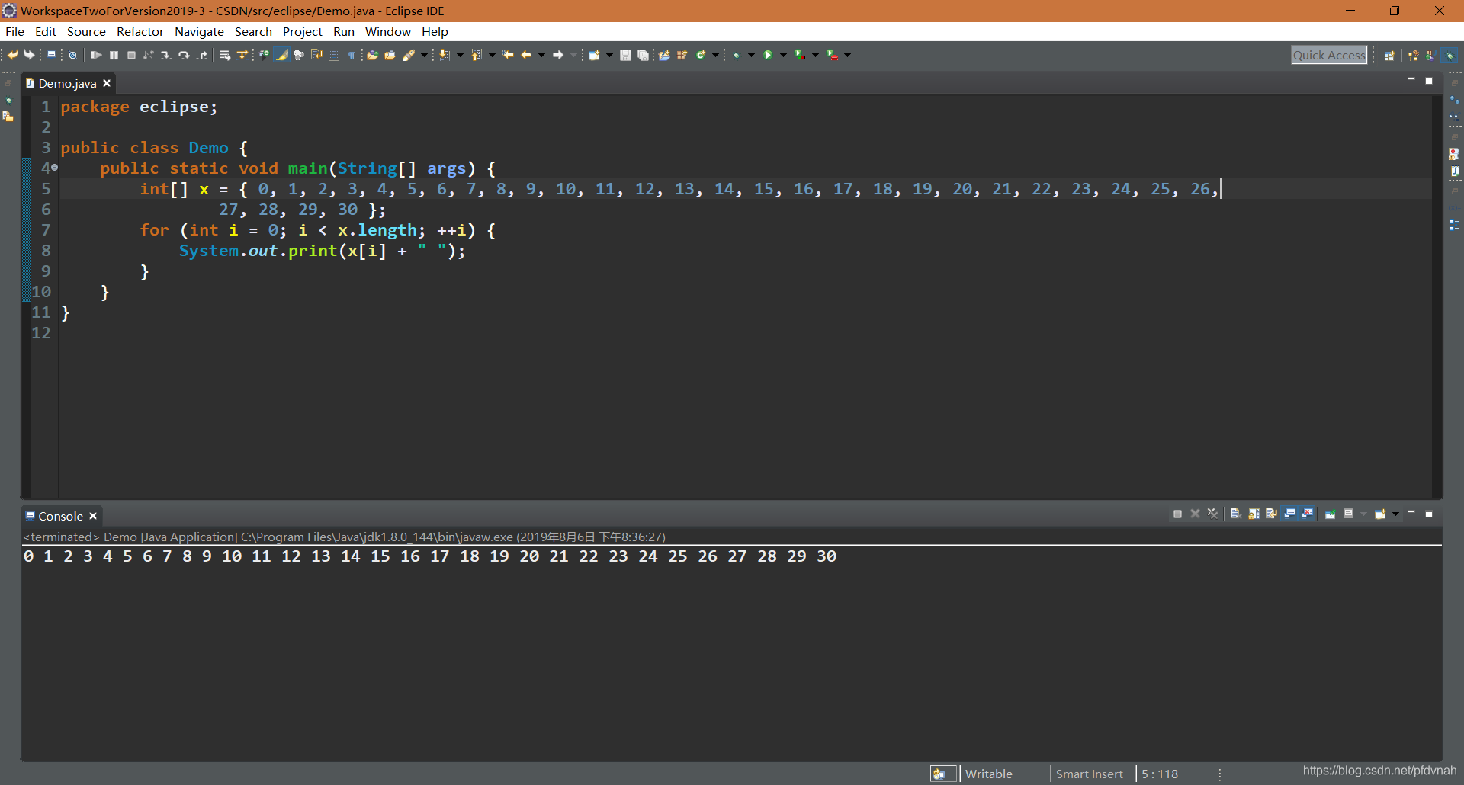
Task: Close the Demo.java editor tab
Action: tap(107, 83)
